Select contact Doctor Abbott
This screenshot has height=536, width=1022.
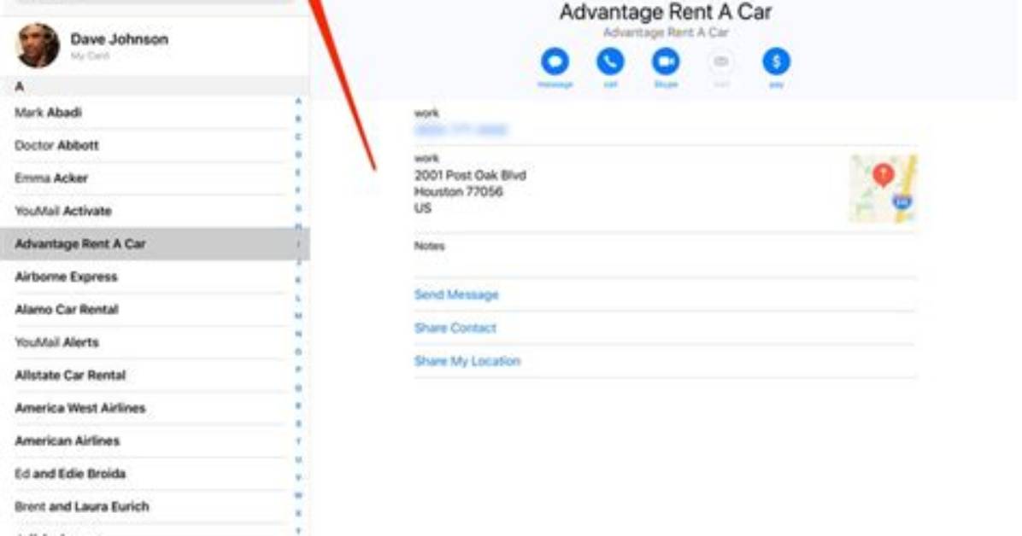[x=155, y=145]
